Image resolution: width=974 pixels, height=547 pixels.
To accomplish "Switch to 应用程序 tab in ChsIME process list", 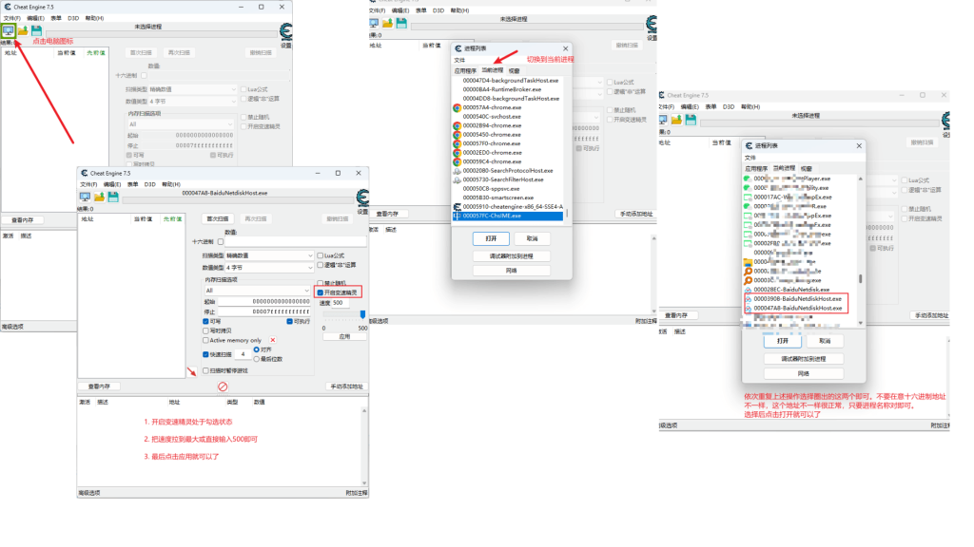I will coord(464,70).
